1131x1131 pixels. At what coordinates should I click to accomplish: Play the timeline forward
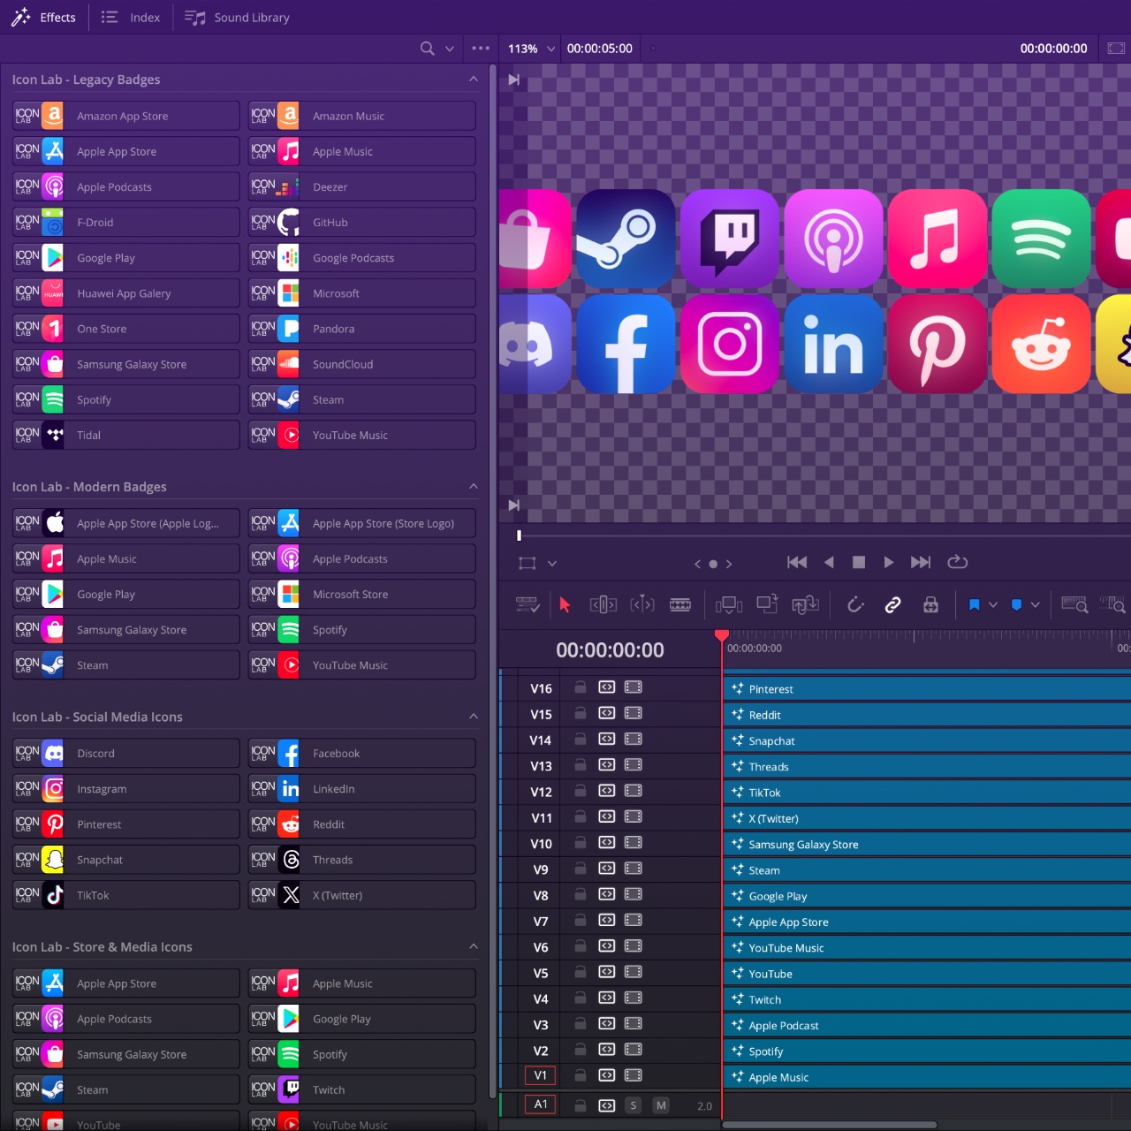[889, 562]
